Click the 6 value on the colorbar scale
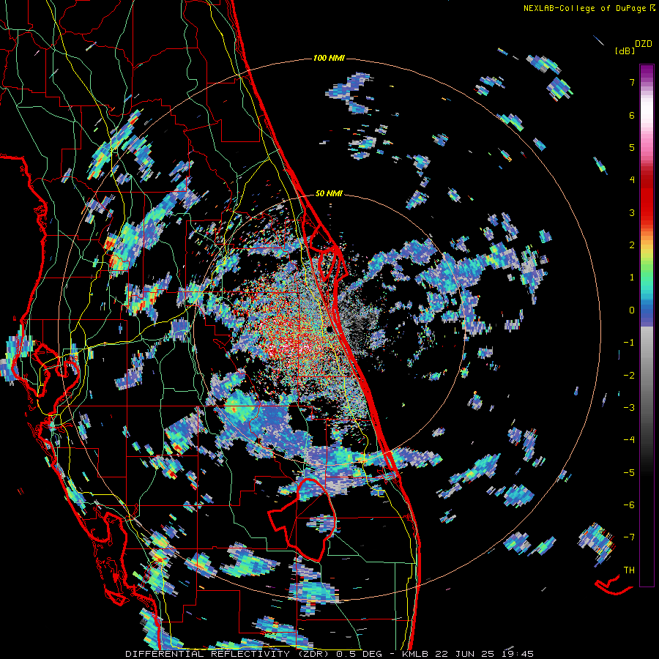This screenshot has height=659, width=659. (x=632, y=115)
